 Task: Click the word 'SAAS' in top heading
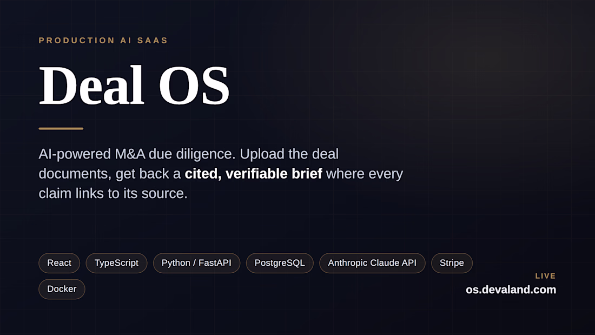(x=153, y=40)
